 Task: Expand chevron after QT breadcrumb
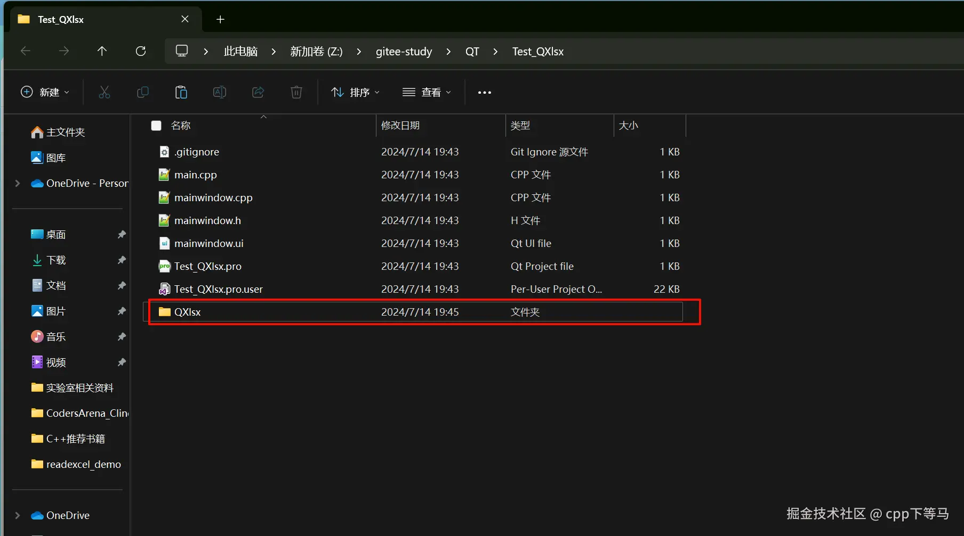pos(495,52)
